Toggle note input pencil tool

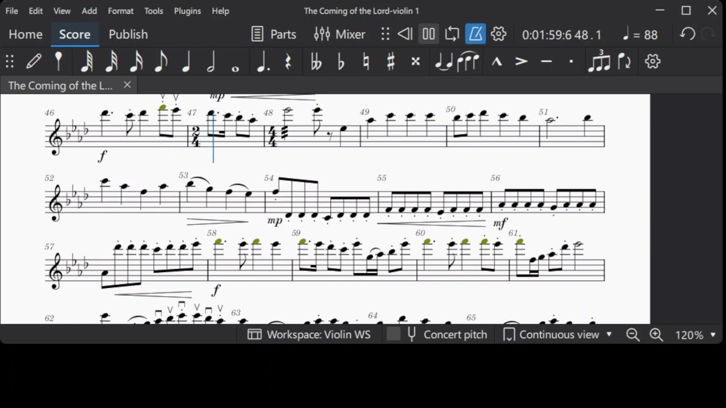tap(34, 61)
